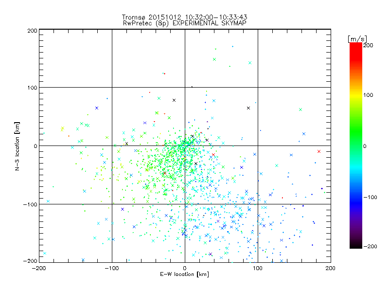This screenshot has width=389, height=292.
Task: Click the red X marker near the right plot edge
Action: (x=319, y=151)
